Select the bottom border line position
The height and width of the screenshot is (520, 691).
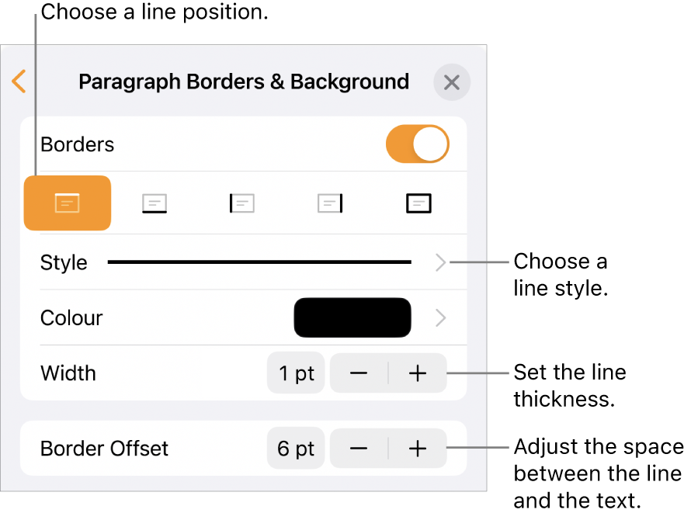(x=155, y=203)
